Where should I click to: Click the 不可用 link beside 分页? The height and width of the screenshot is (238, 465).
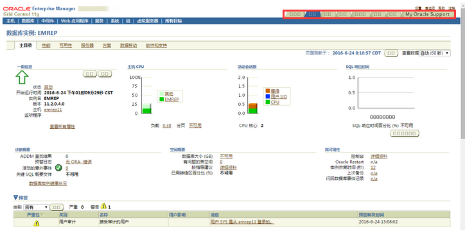[195, 126]
